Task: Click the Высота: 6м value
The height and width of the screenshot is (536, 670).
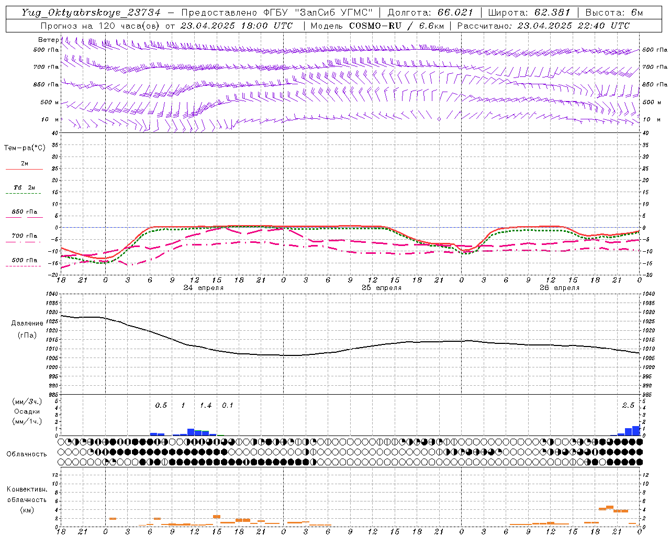Action: [614, 13]
